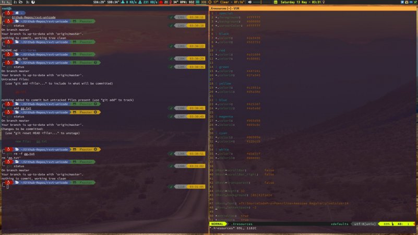Viewport: 418px width, 235px height.
Task: Click terminal cursor at the last prompt
Action: tap(8, 187)
